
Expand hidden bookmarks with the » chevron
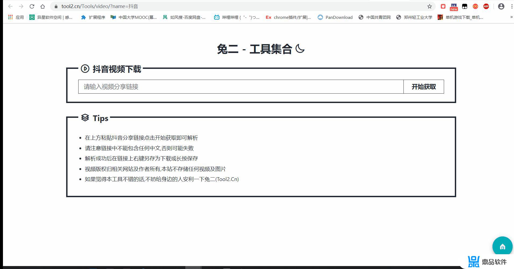(x=511, y=17)
